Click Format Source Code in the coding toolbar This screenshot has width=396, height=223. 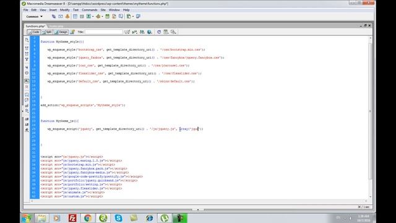click(x=27, y=130)
